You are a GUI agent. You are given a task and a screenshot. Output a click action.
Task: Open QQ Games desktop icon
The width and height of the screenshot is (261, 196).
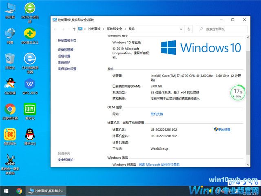pos(10,86)
